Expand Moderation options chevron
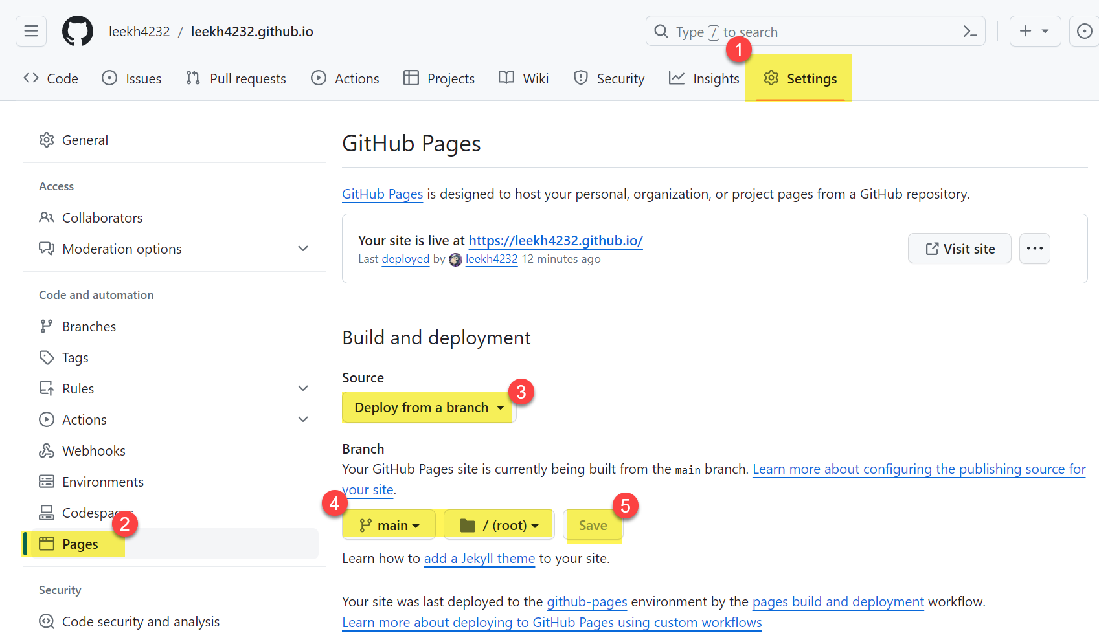Screen dimensions: 1099x642 303,249
